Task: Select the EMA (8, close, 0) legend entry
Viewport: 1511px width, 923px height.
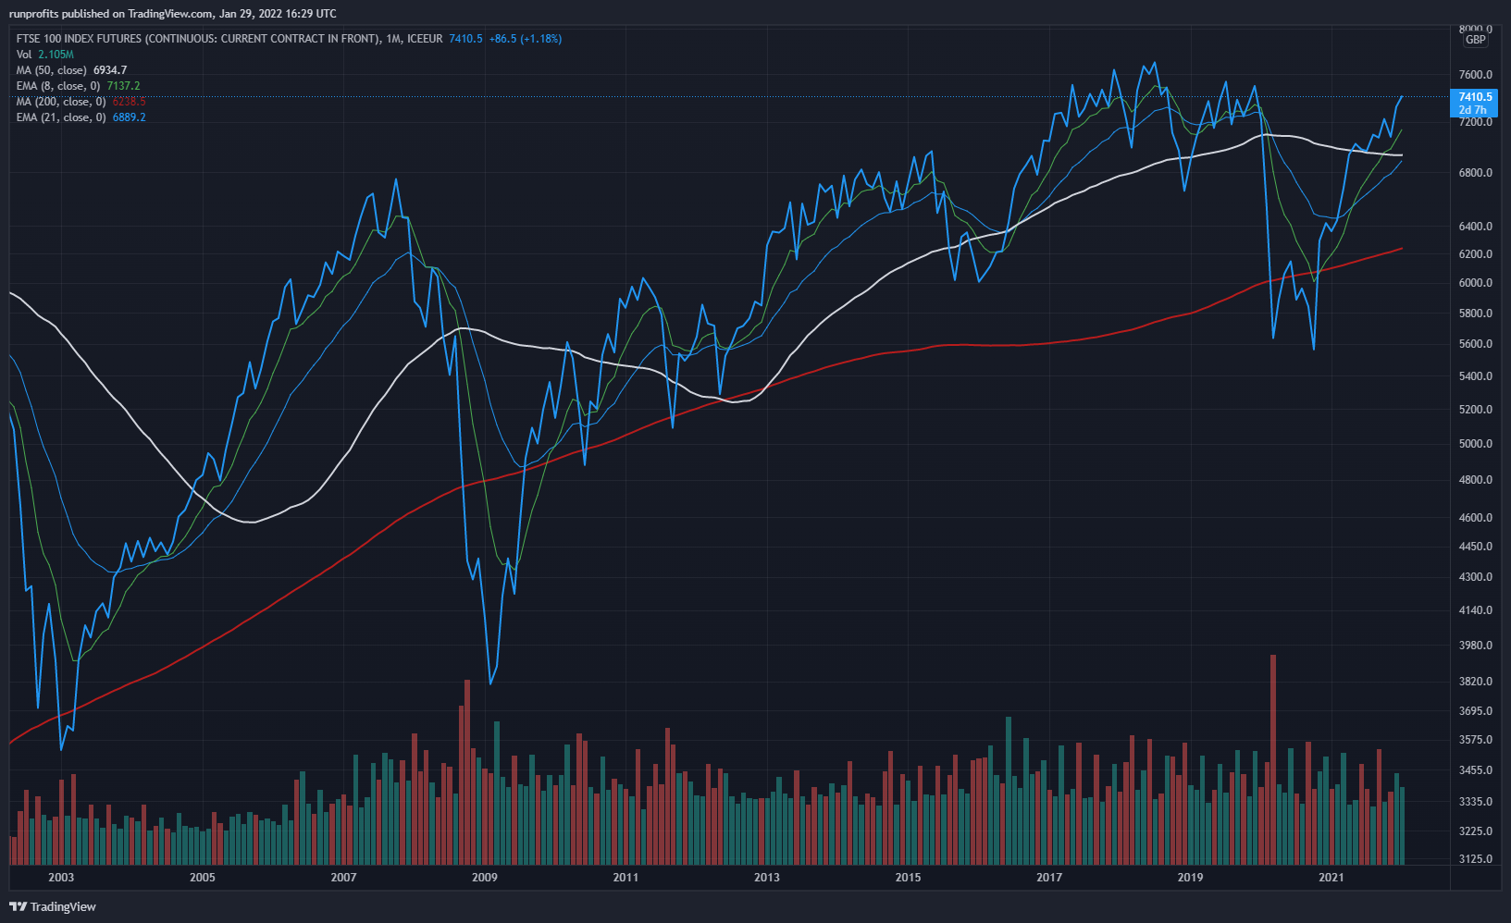Action: tap(78, 86)
